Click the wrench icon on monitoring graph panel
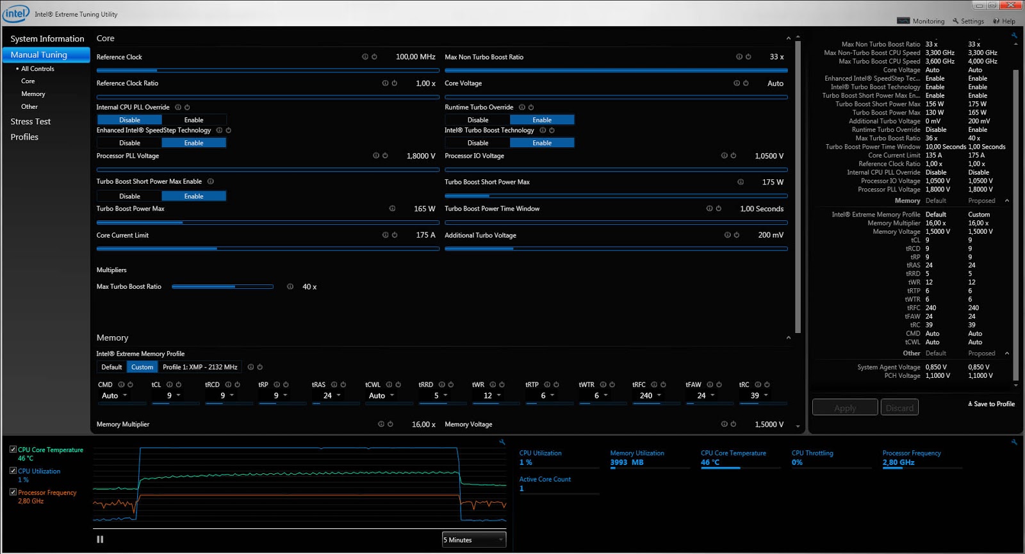1025x554 pixels. [502, 442]
